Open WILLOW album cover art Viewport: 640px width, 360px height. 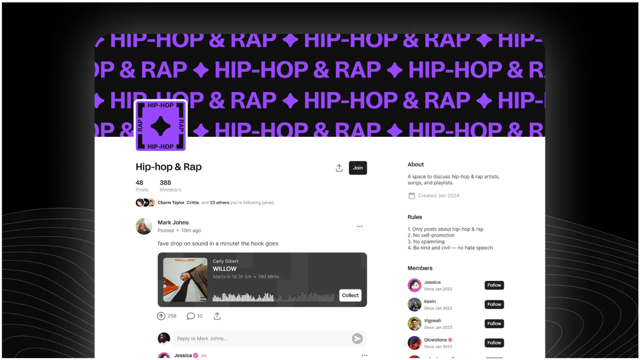(185, 280)
